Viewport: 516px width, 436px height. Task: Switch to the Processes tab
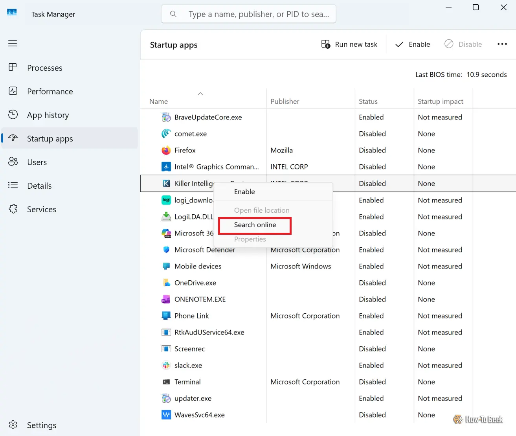70,68
